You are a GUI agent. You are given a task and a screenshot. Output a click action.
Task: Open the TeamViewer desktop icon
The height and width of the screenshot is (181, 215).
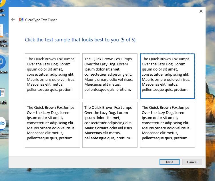click(x=3, y=64)
